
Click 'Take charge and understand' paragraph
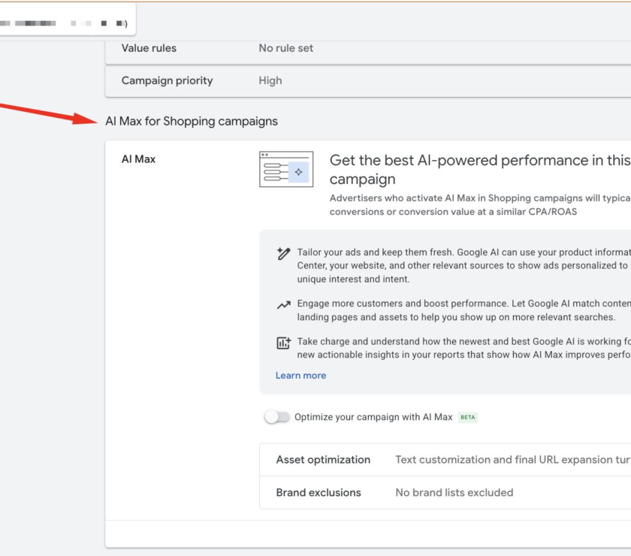(x=464, y=349)
